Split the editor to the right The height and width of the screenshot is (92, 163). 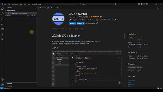(x=158, y=8)
